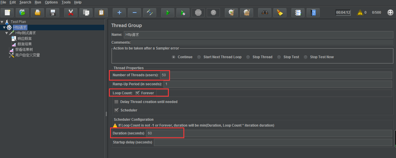Click the Duration seconds field

(269, 133)
